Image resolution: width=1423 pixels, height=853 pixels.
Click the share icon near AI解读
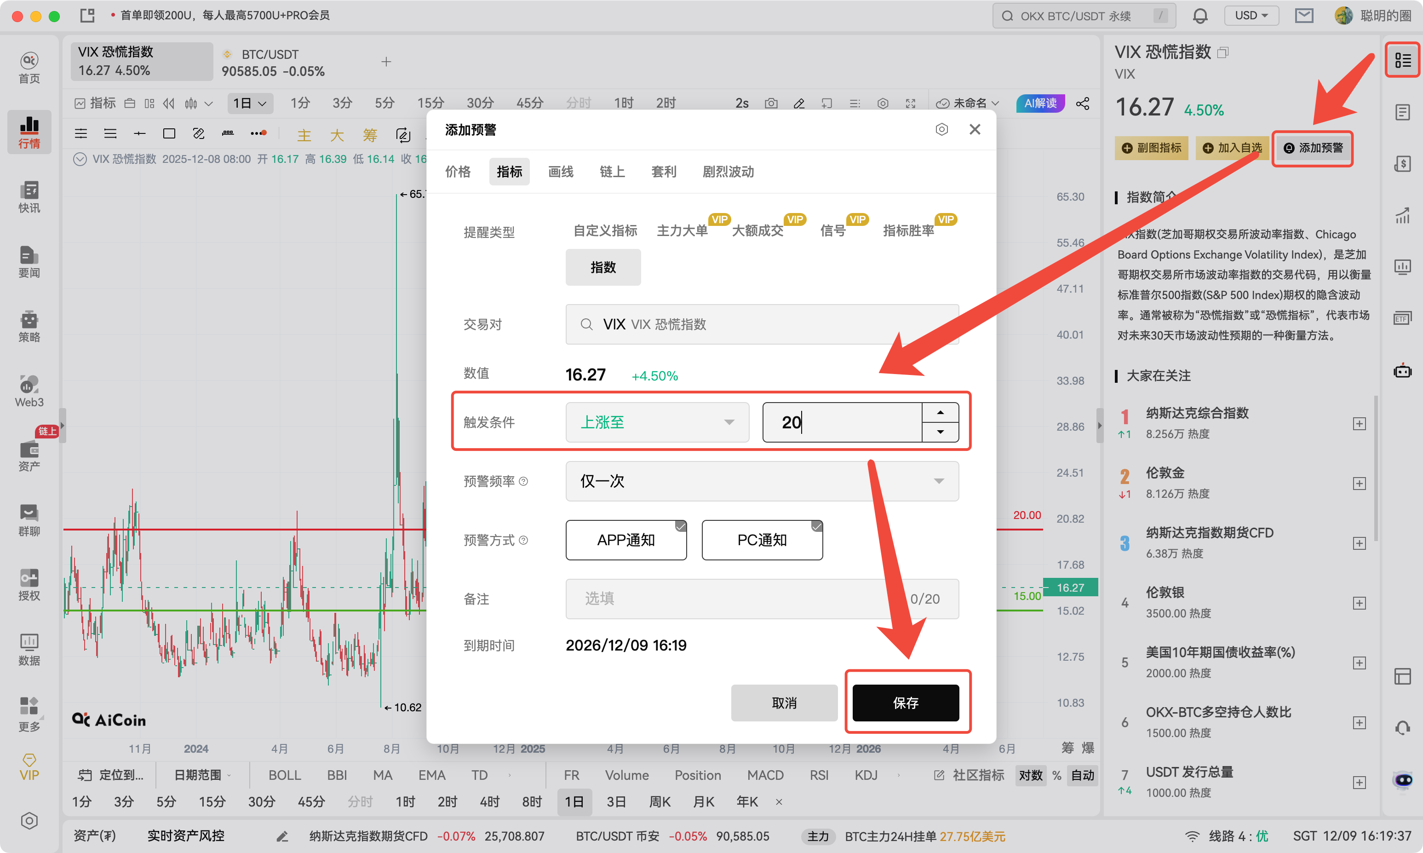(x=1083, y=104)
